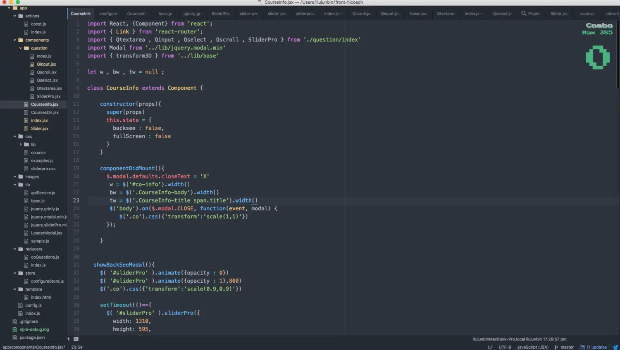
Task: Collapse the actions folder
Action: (15, 16)
